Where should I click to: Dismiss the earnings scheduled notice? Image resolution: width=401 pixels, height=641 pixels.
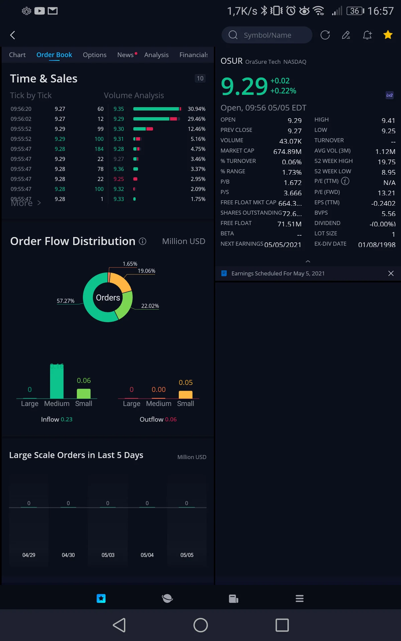[391, 273]
